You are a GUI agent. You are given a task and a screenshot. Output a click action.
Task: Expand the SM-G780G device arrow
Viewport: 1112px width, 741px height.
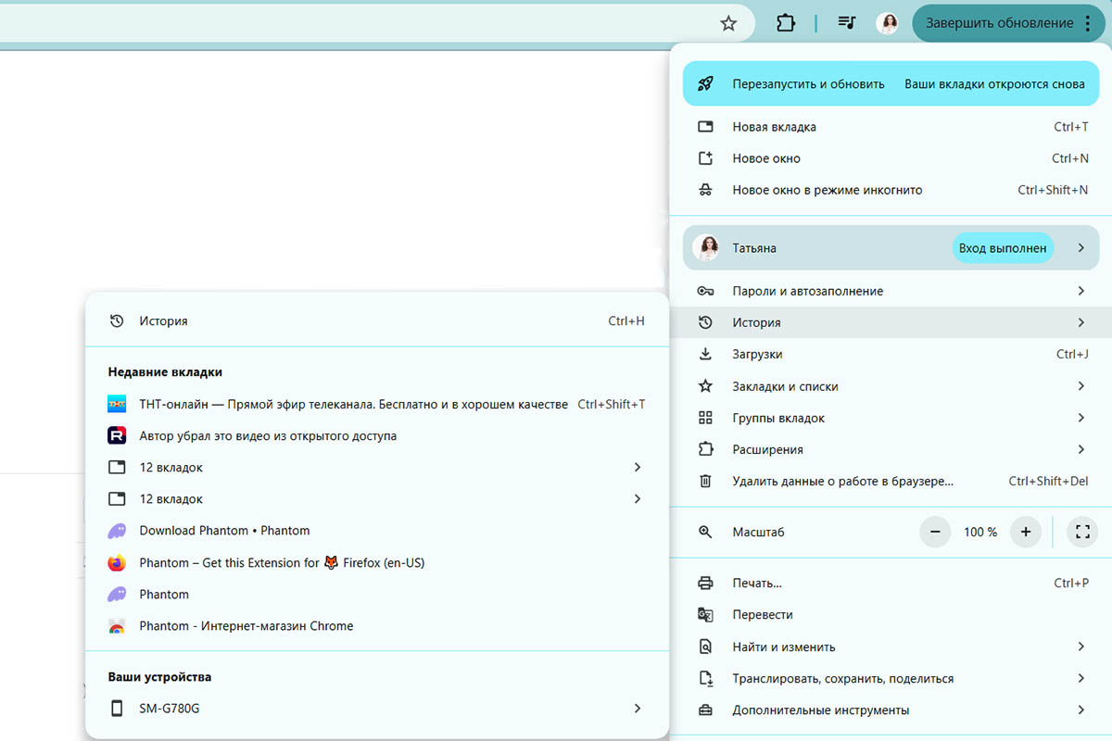(x=637, y=708)
